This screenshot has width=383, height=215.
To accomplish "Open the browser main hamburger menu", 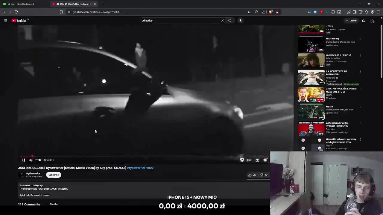I will pyautogui.click(x=379, y=12).
